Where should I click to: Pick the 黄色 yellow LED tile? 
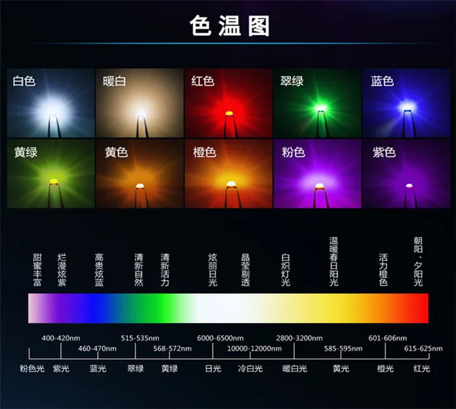tap(139, 173)
